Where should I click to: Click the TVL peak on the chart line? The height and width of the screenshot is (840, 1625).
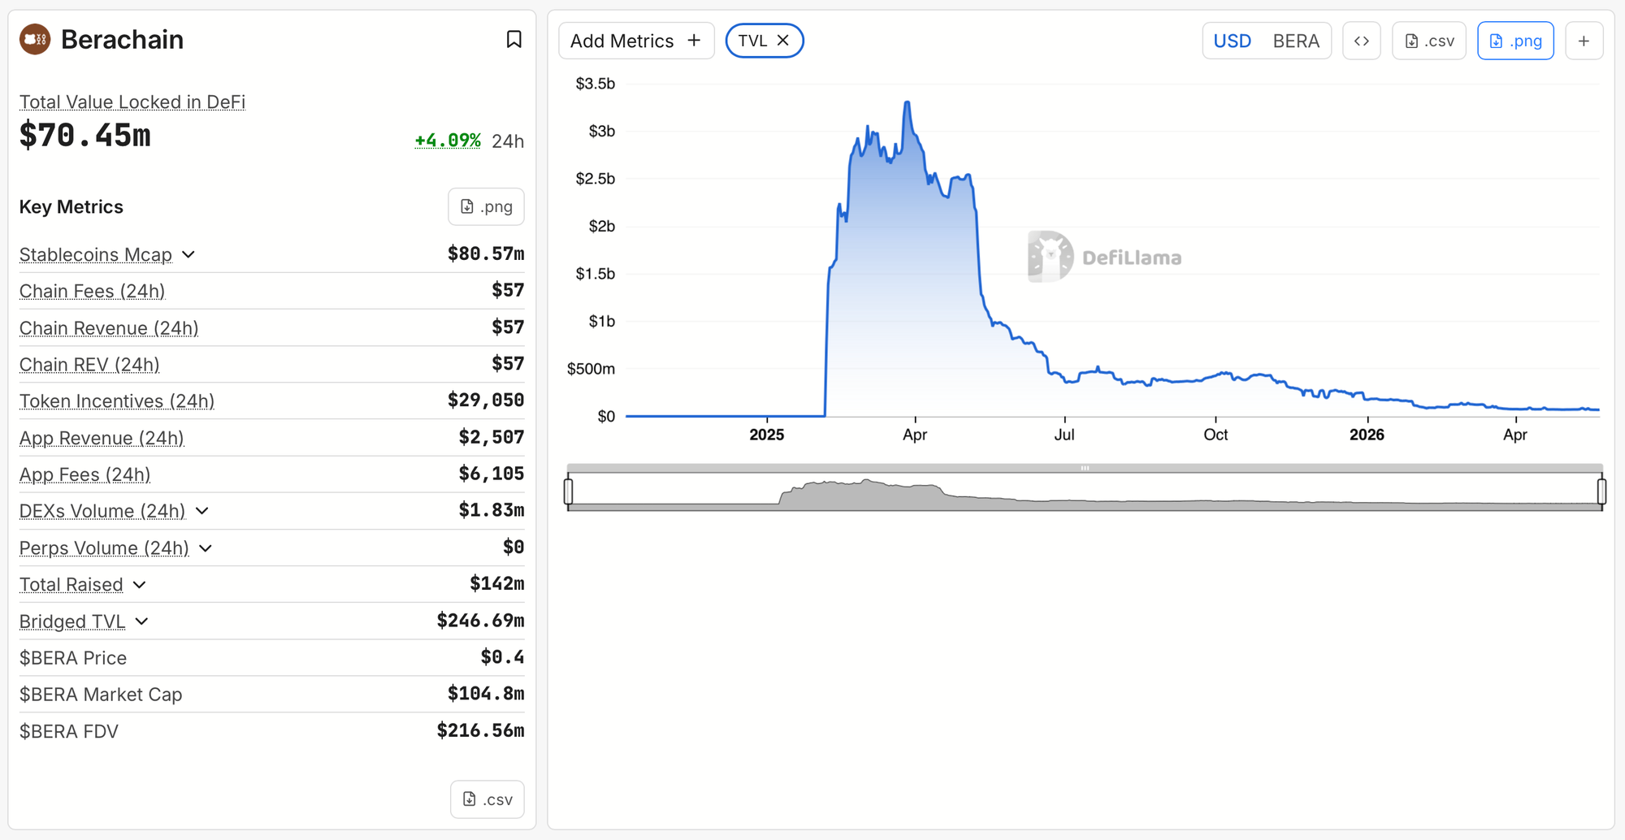(x=907, y=102)
